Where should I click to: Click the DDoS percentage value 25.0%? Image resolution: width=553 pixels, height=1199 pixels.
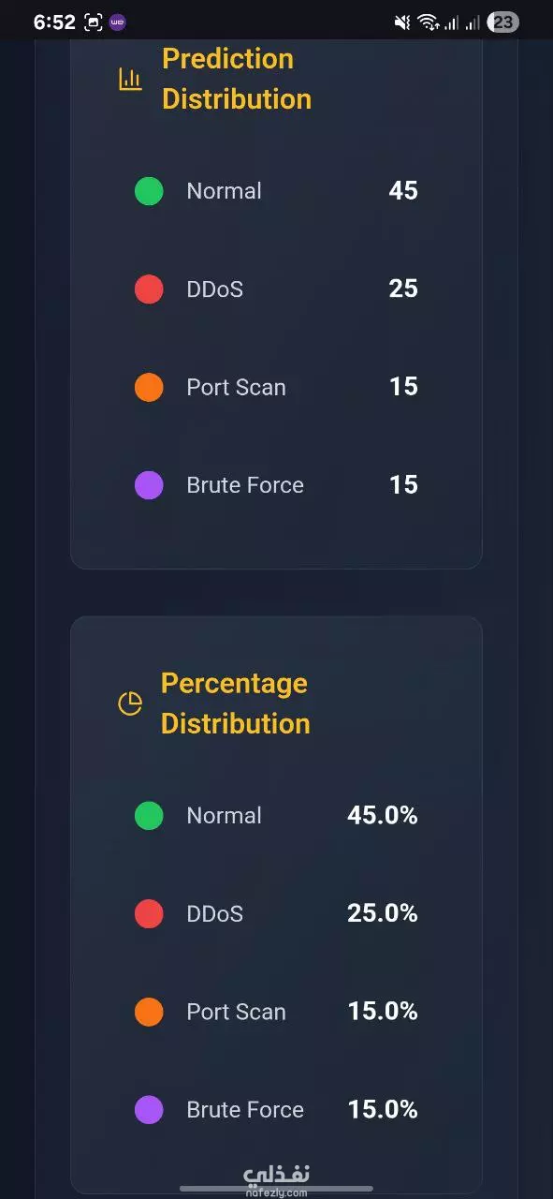pos(383,913)
